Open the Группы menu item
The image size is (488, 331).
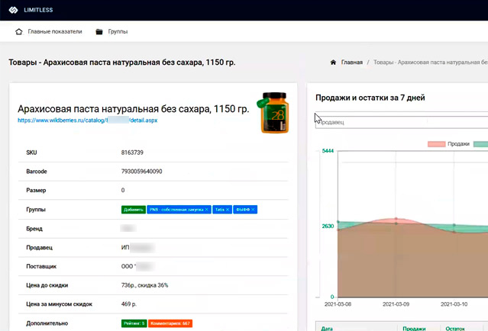[118, 32]
